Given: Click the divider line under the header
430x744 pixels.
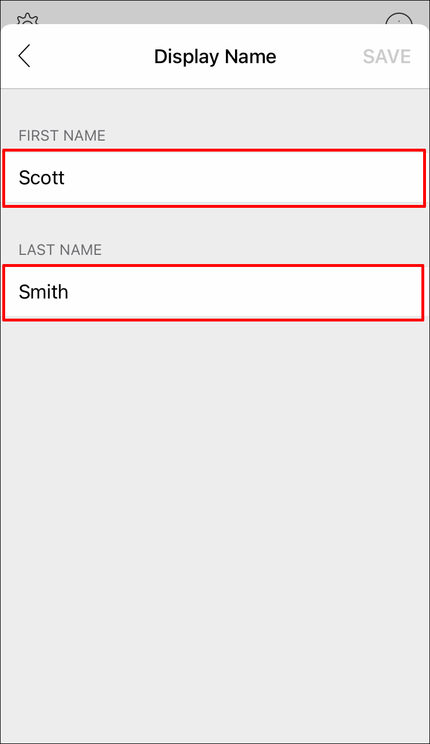Looking at the screenshot, I should pyautogui.click(x=215, y=88).
